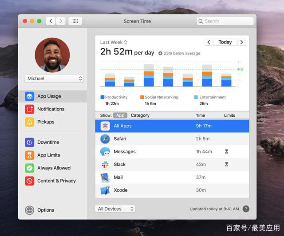Viewport: 284px width, 236px height.
Task: Click the 9h 17m total time
Action: click(x=204, y=126)
